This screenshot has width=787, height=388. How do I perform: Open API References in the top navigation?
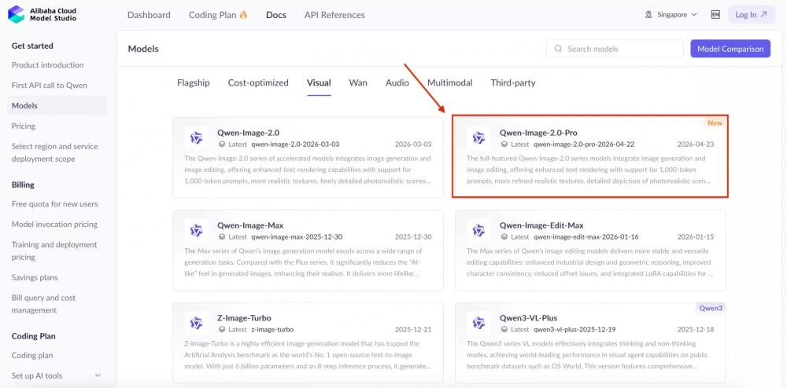click(x=334, y=14)
